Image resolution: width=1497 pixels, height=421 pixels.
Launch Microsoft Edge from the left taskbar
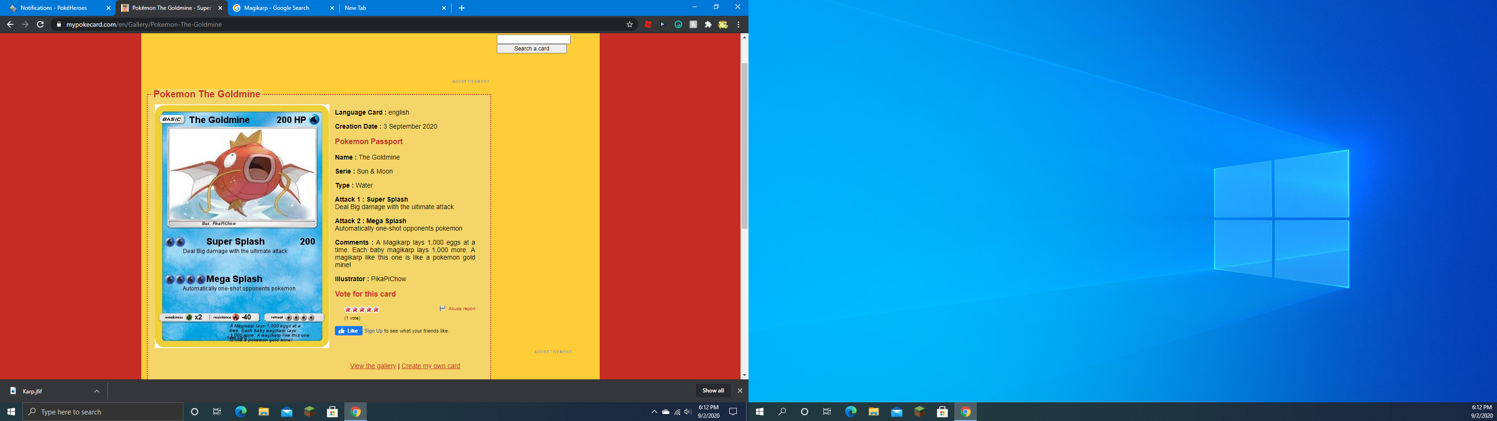[x=240, y=412]
